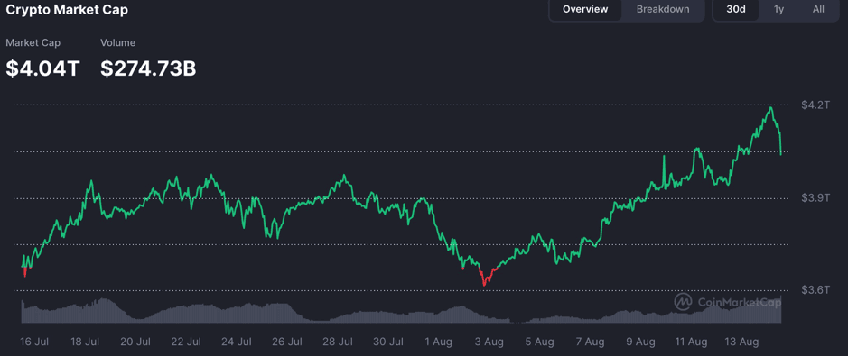Screen dimensions: 848x356
Task: Click the 28 Jul date label
Action: pyautogui.click(x=338, y=342)
